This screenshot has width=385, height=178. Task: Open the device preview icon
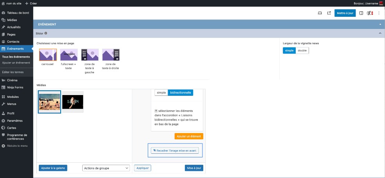pyautogui.click(x=320, y=13)
